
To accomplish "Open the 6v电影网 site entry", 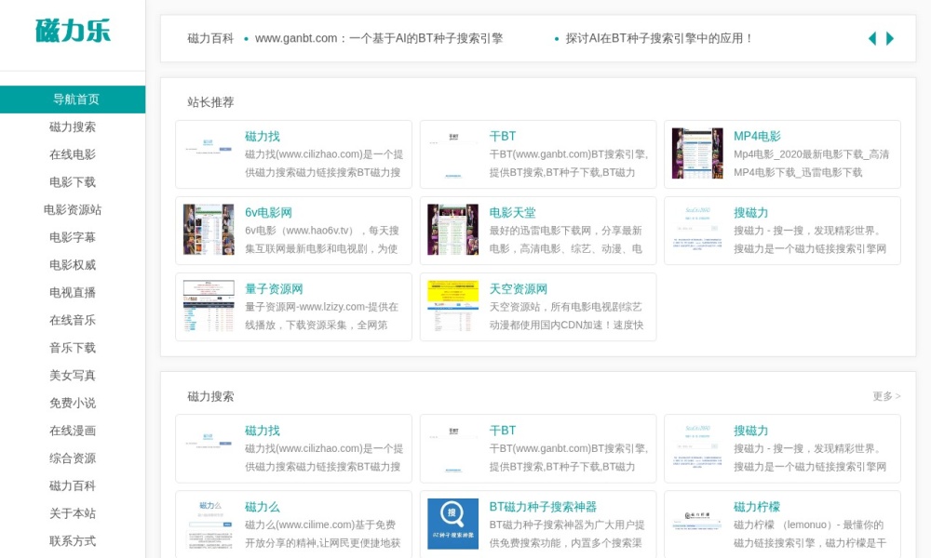I will tap(268, 212).
